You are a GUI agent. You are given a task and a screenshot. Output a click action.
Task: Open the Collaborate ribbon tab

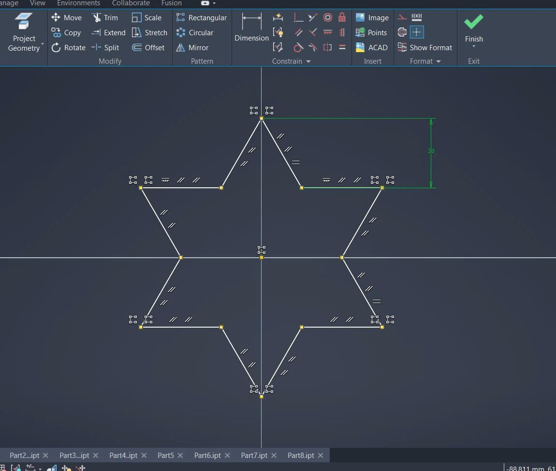[x=131, y=3]
